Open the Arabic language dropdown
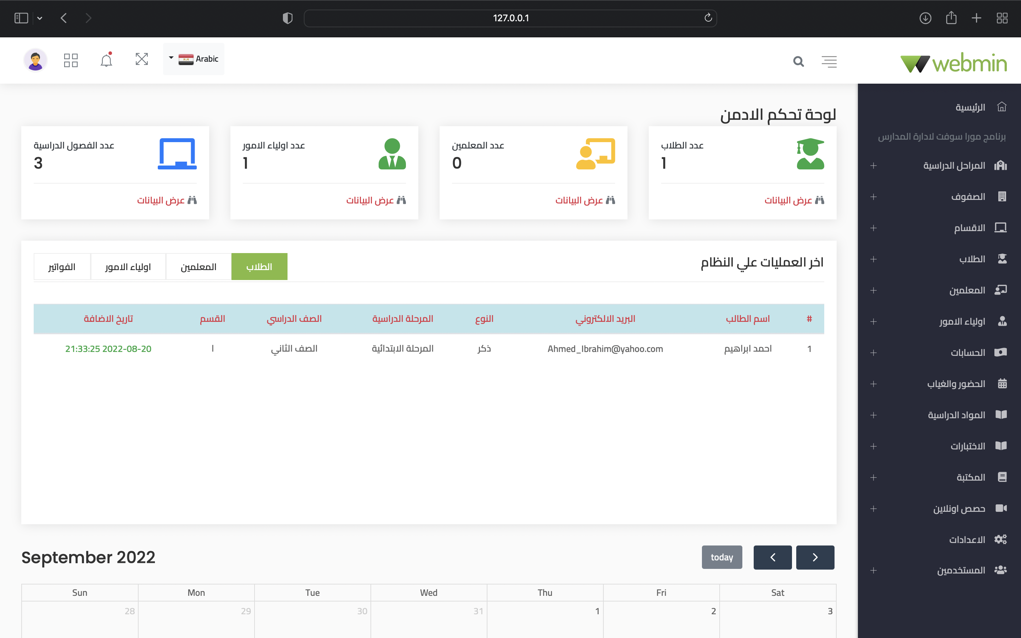The image size is (1021, 638). (194, 59)
